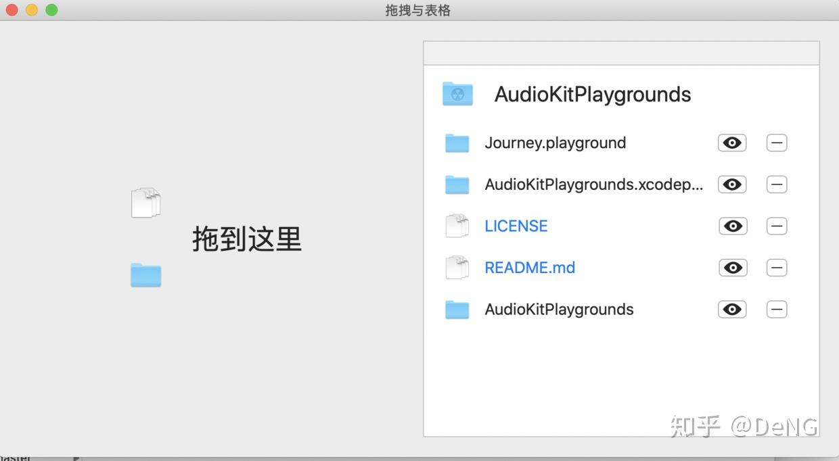Click the window title 拖拽与表格
The image size is (839, 461).
pos(418,10)
